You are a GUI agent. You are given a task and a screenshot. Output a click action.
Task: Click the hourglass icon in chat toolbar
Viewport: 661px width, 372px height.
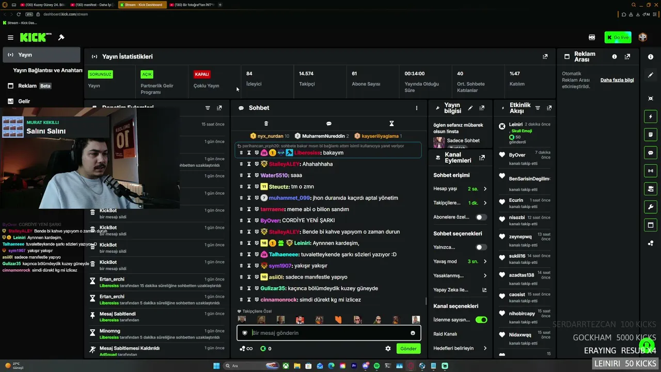pyautogui.click(x=391, y=123)
